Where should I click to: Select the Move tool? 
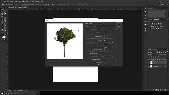click(2, 9)
